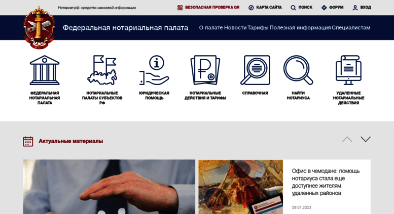Show next materials with the down chevron

coord(366,139)
